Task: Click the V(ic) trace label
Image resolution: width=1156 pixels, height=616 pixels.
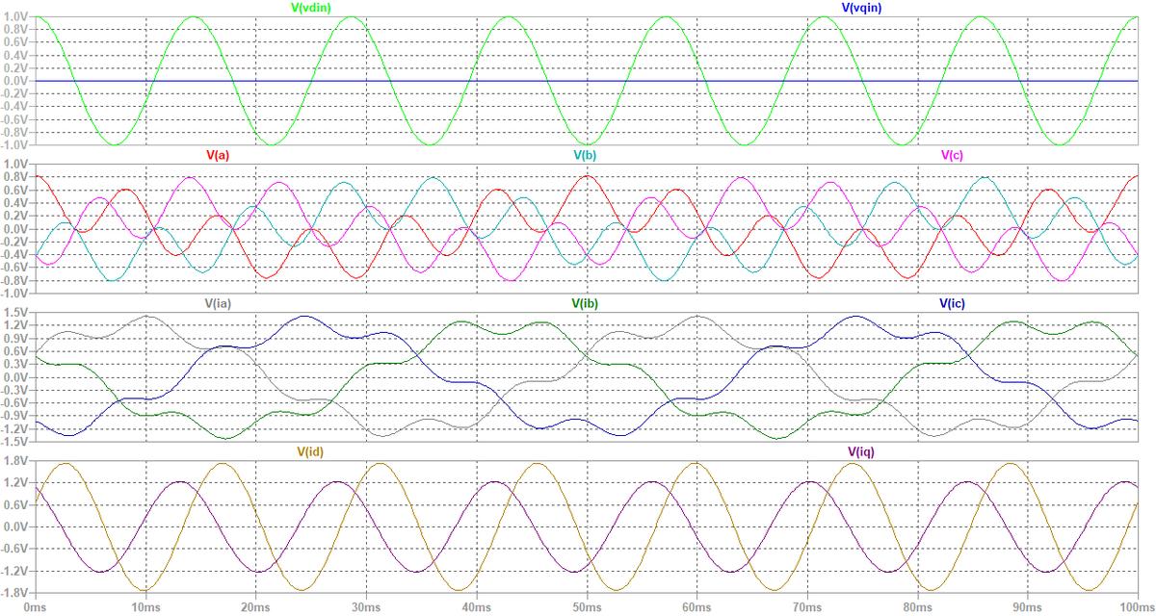Action: [953, 303]
